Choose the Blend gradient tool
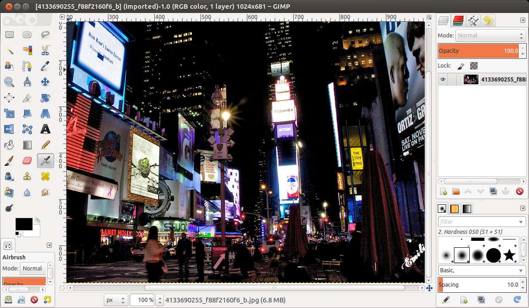529x308 pixels. tap(28, 145)
